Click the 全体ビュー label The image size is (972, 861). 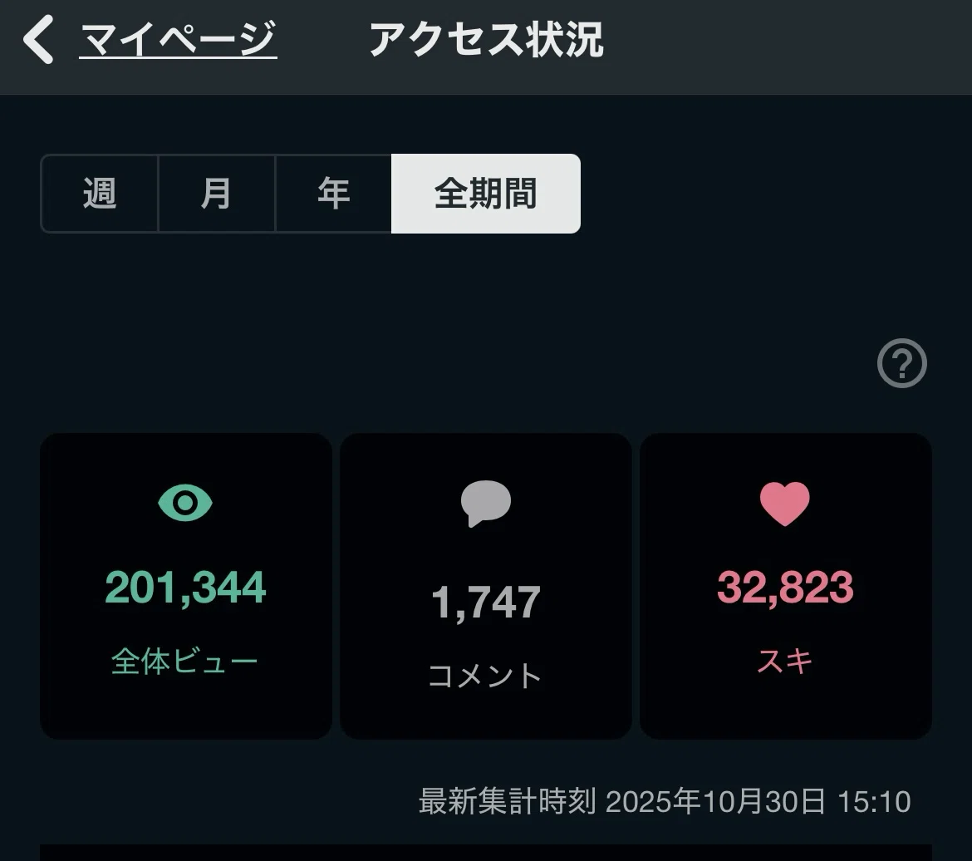coord(184,662)
